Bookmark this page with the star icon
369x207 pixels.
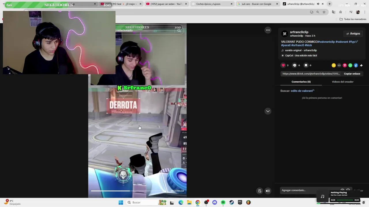[x=324, y=12]
